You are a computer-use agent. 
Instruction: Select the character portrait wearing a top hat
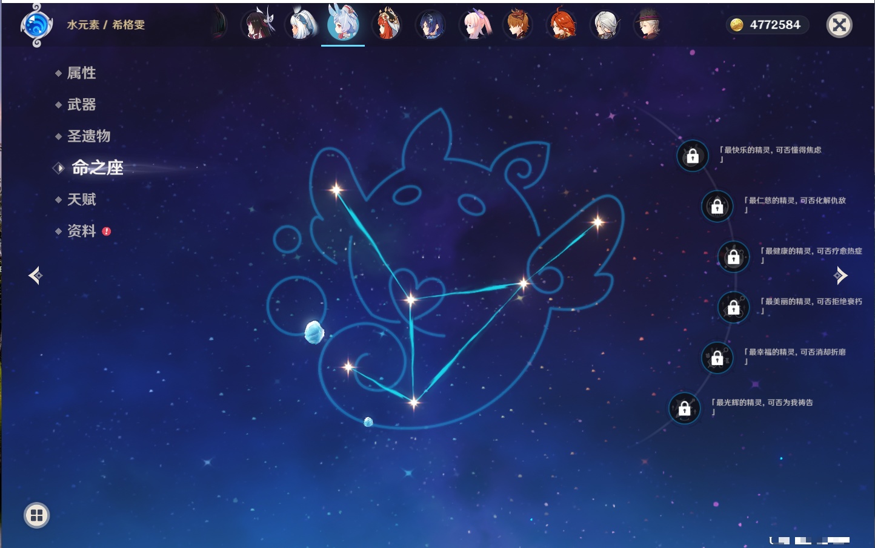648,25
